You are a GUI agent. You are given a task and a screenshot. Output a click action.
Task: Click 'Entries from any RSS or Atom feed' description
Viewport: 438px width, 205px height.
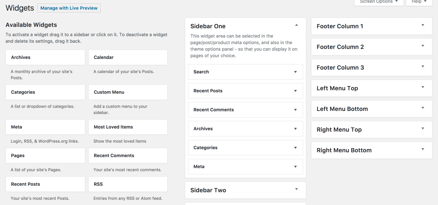(128, 198)
